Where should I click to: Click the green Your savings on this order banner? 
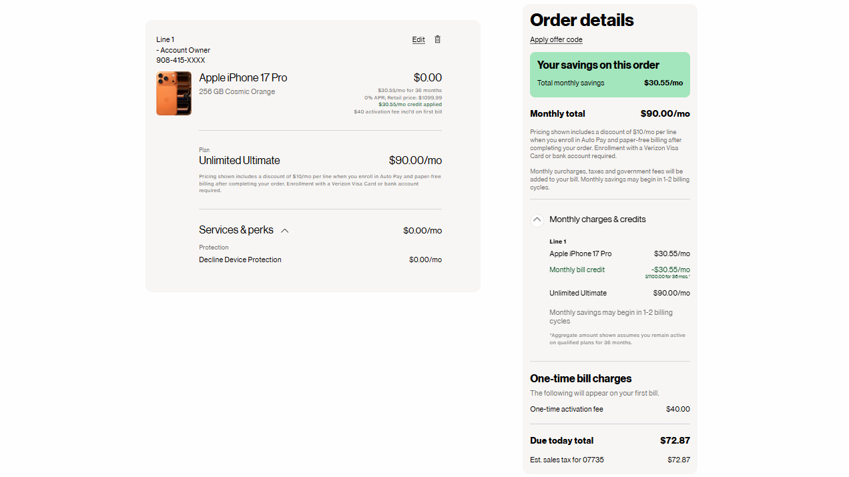pos(609,74)
